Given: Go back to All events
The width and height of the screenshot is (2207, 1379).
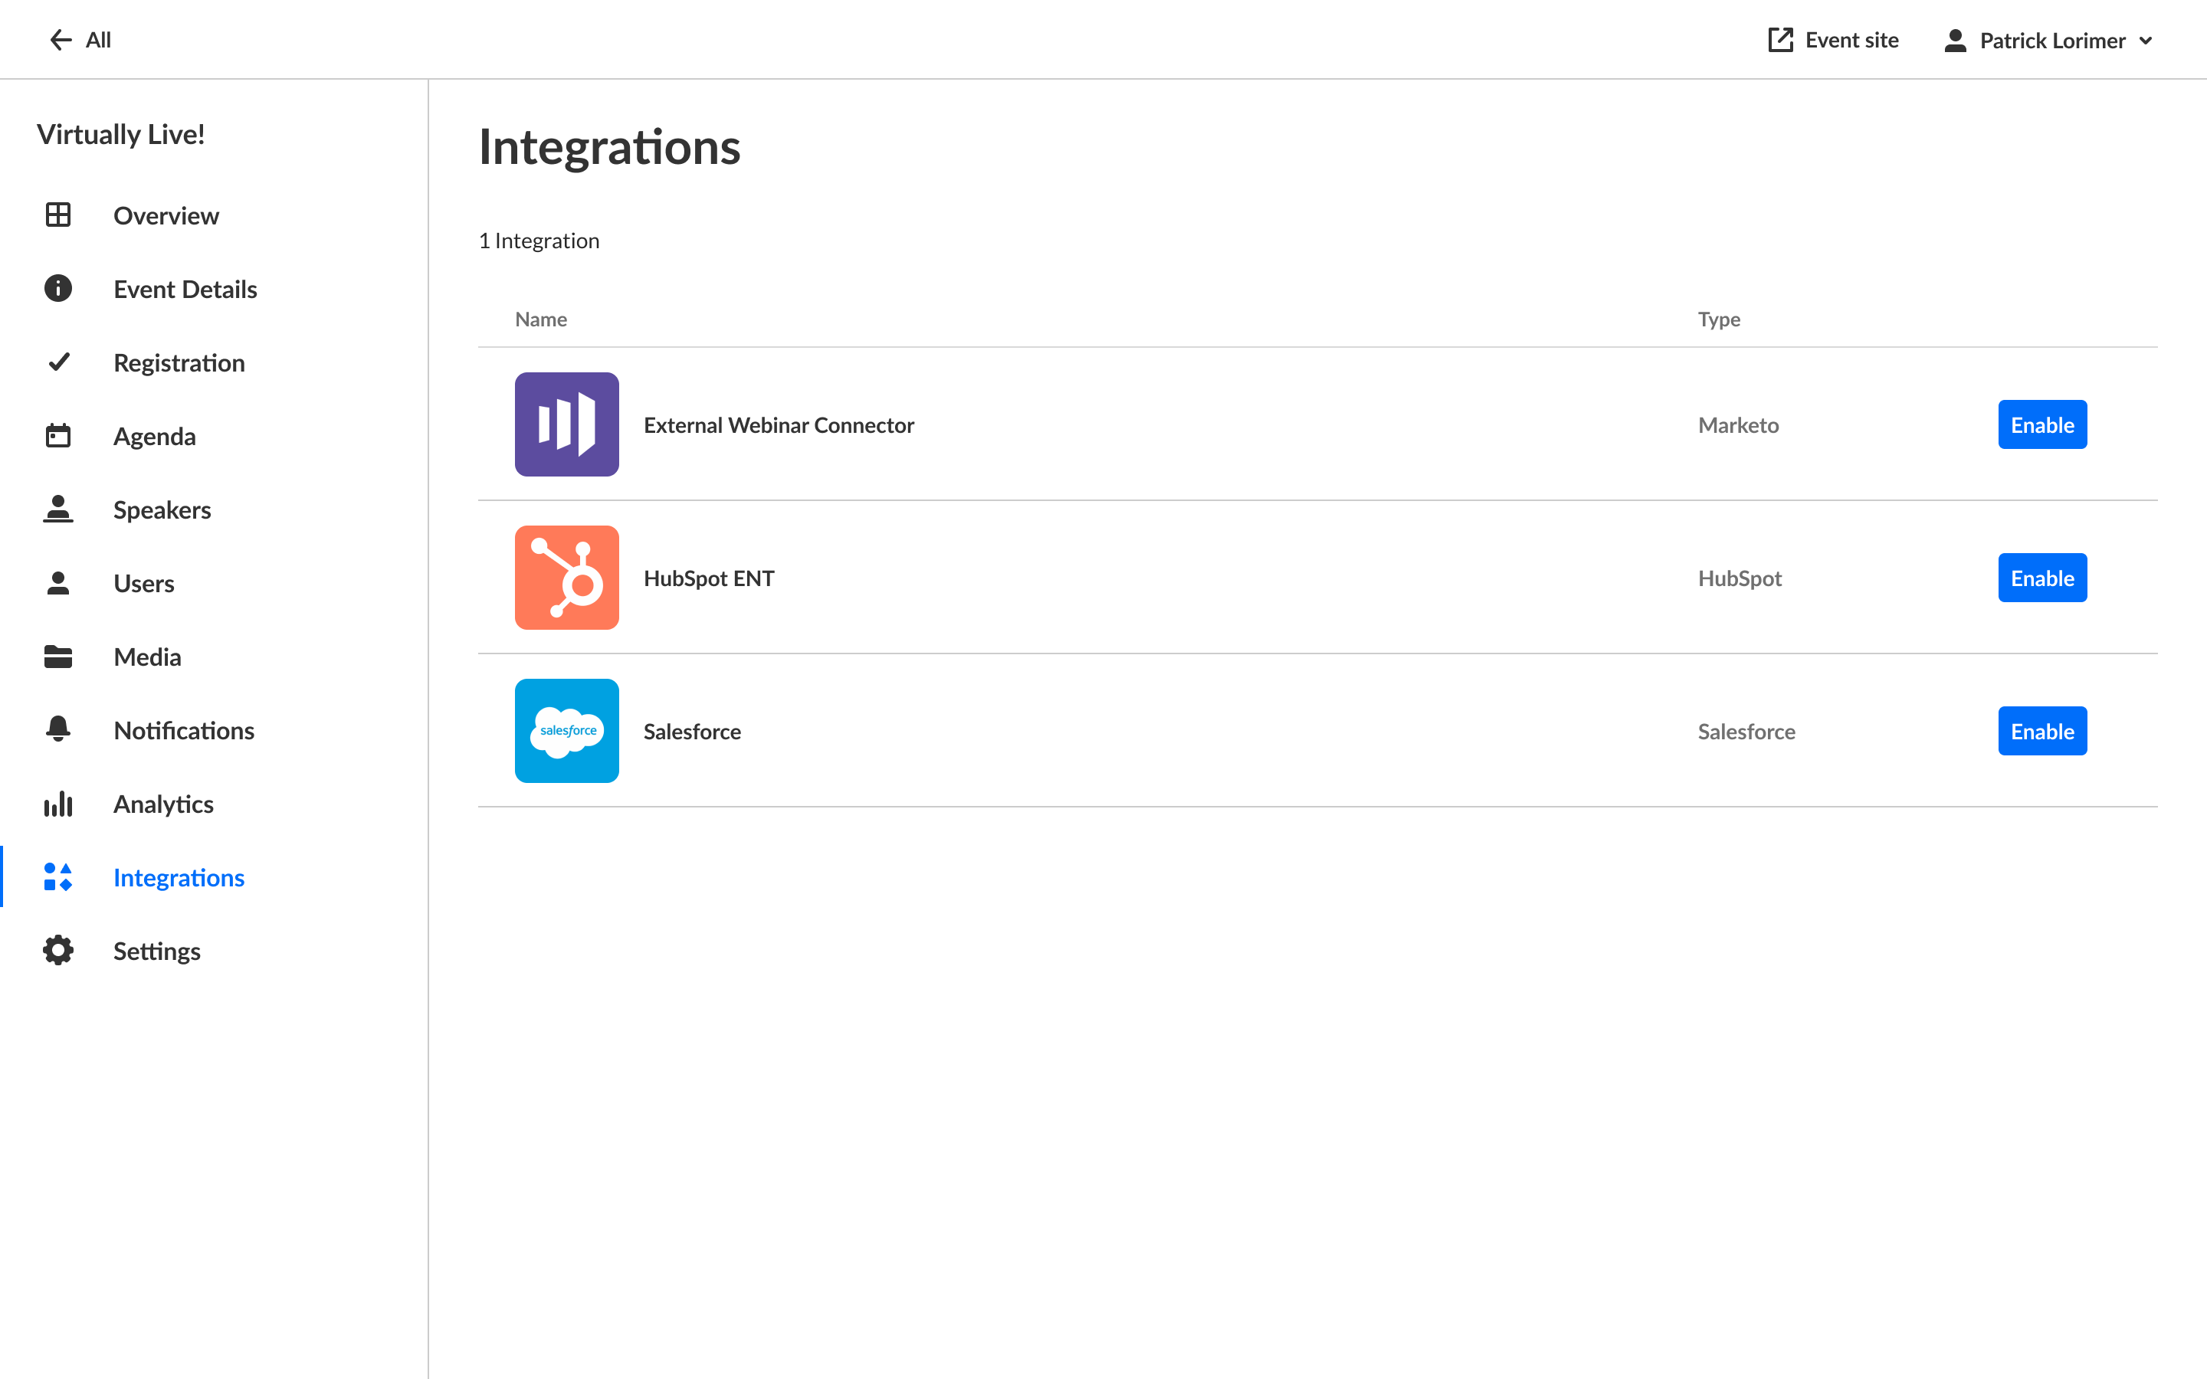Looking at the screenshot, I should 80,40.
